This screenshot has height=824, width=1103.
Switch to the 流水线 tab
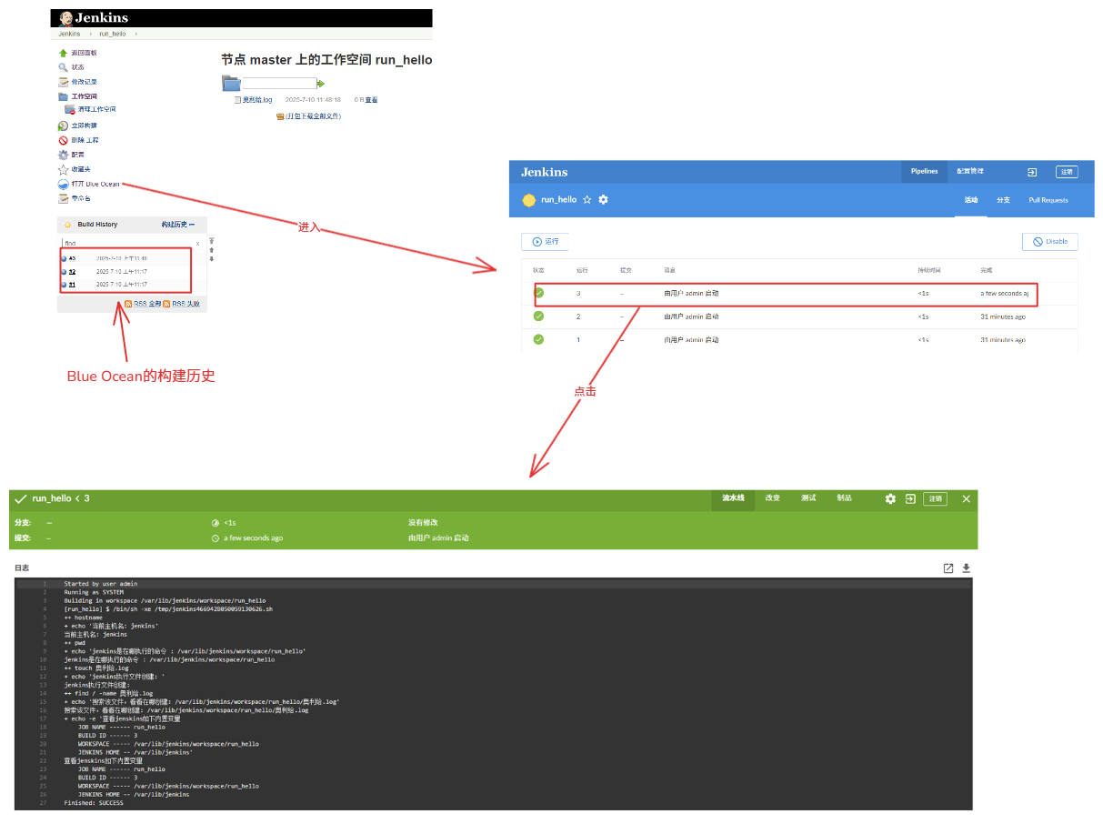(733, 498)
